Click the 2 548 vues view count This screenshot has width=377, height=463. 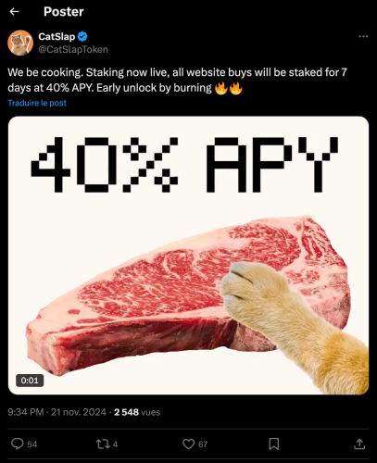click(137, 412)
